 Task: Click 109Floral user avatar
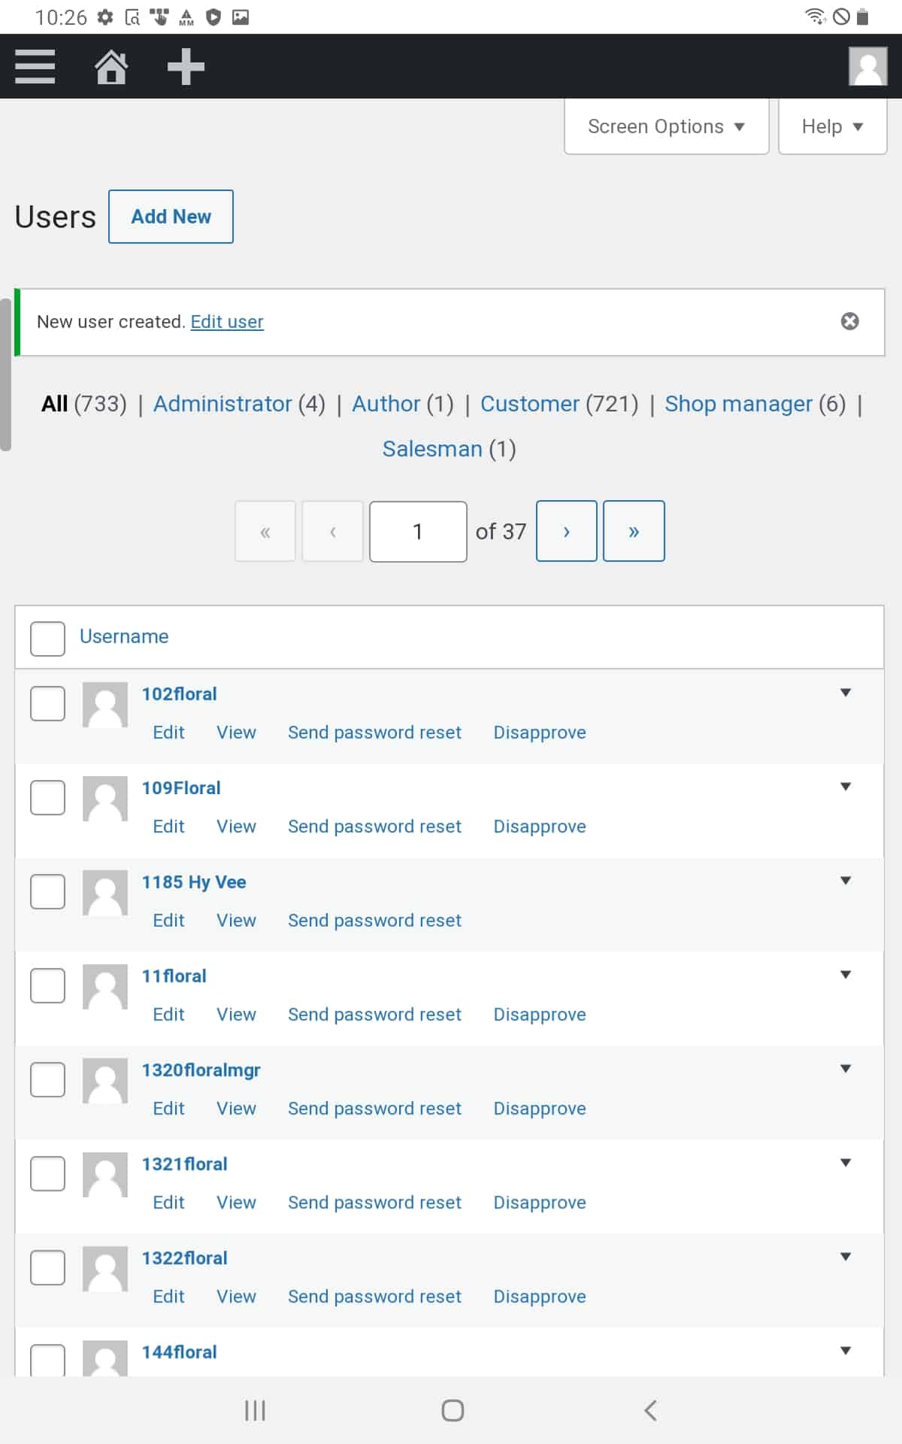pyautogui.click(x=105, y=799)
